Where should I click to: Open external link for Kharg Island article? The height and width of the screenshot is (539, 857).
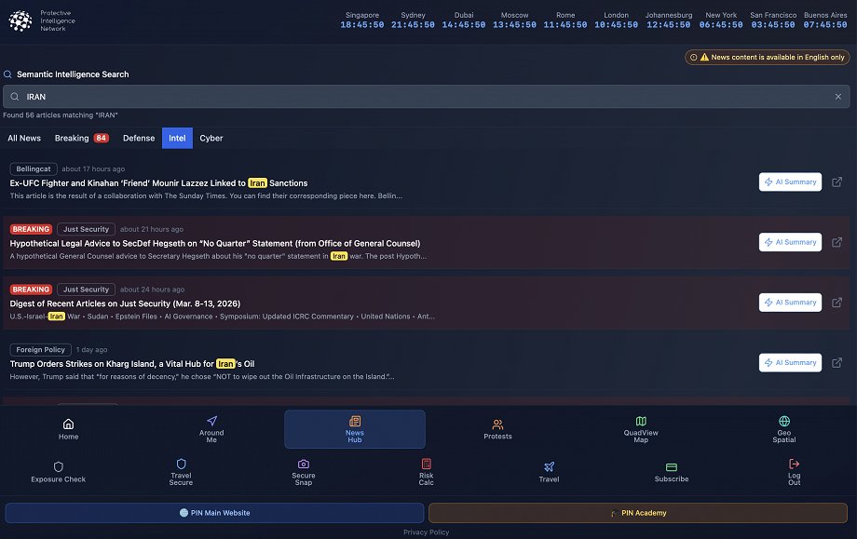[837, 362]
